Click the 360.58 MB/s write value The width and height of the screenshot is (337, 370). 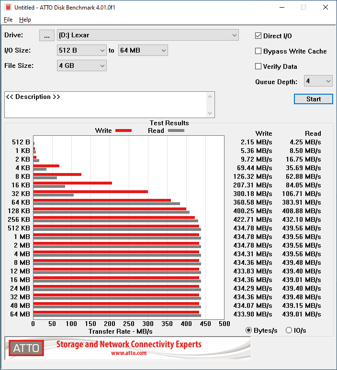point(253,202)
